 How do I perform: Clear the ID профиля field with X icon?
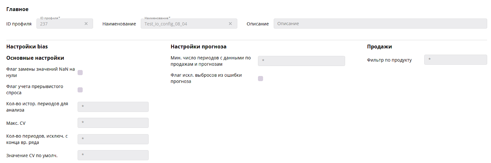pos(86,24)
